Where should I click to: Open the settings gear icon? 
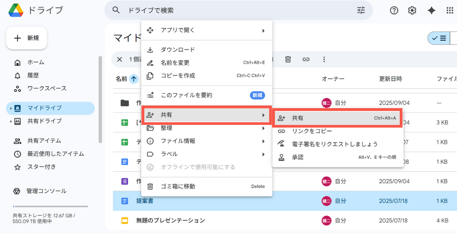[x=412, y=10]
